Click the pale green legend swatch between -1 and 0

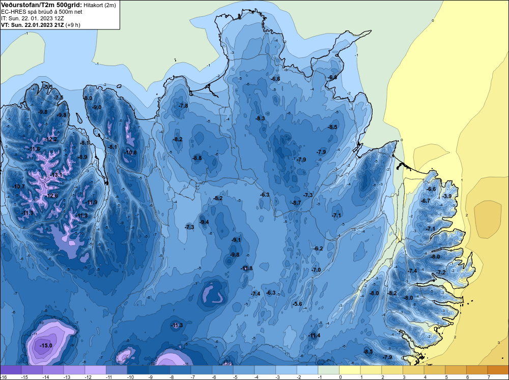(x=328, y=370)
